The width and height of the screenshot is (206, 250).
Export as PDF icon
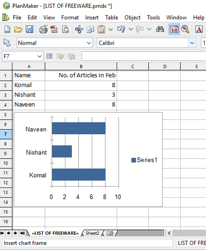(54, 29)
